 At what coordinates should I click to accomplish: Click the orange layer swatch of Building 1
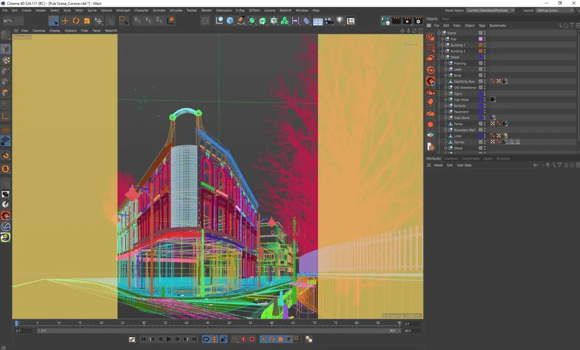coord(480,45)
